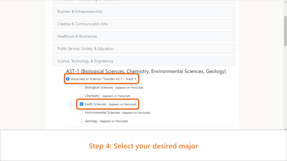
Task: Click the scrollbar down arrow
Action: [x=285, y=129]
